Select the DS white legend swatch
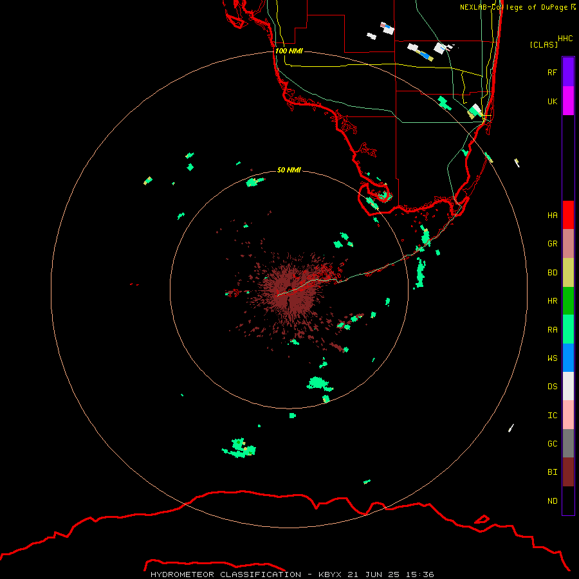Image resolution: width=579 pixels, height=579 pixels. coord(568,386)
